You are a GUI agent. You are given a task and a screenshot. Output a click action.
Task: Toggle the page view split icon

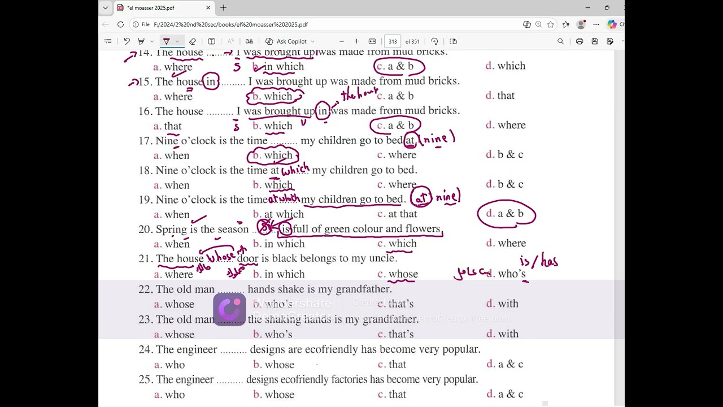(x=211, y=41)
